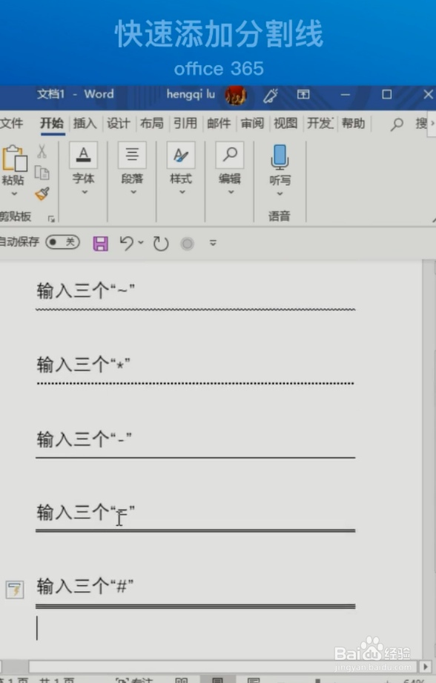Switch to the Developer (开发) tab

click(x=320, y=123)
